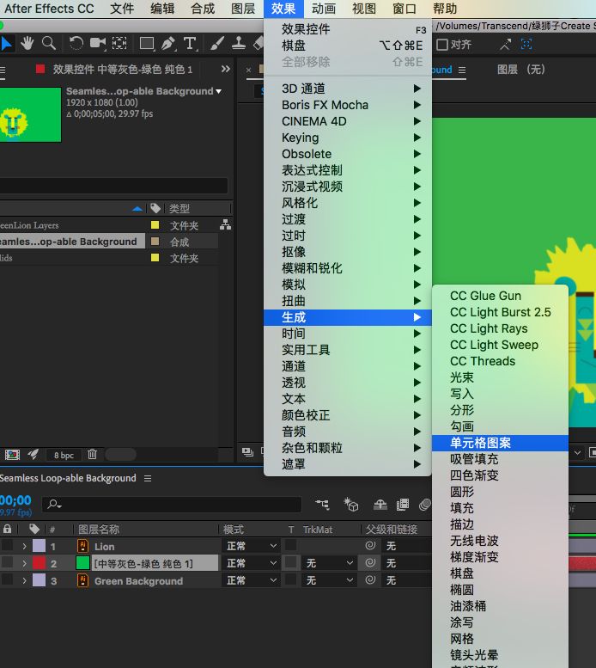This screenshot has height=668, width=596.
Task: Open the 动画 menu in menu bar
Action: coord(324,9)
